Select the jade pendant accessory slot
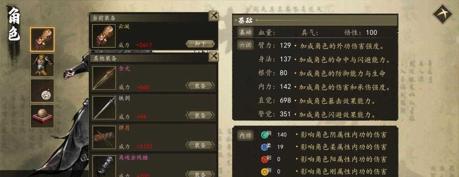The width and height of the screenshot is (459, 177). [x=42, y=91]
